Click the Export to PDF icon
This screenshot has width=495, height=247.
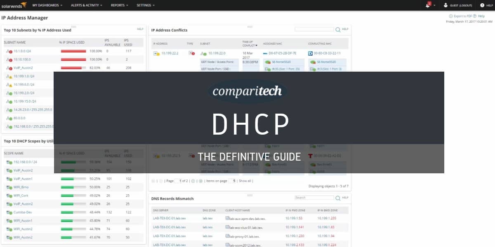click(x=450, y=16)
